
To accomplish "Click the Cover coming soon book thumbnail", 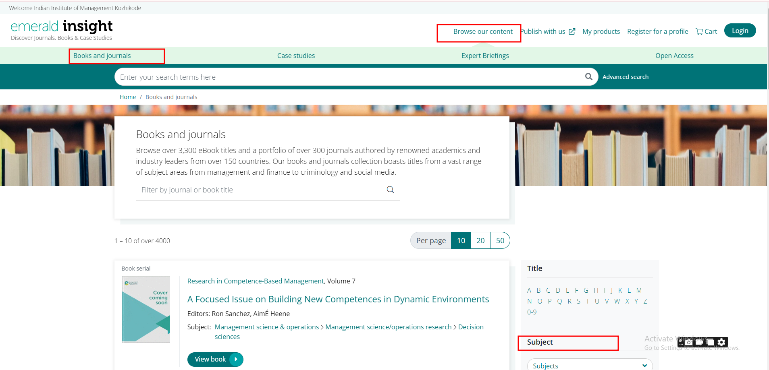I will pyautogui.click(x=146, y=309).
